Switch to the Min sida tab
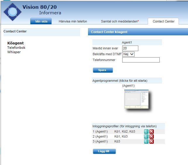 (x=41, y=21)
